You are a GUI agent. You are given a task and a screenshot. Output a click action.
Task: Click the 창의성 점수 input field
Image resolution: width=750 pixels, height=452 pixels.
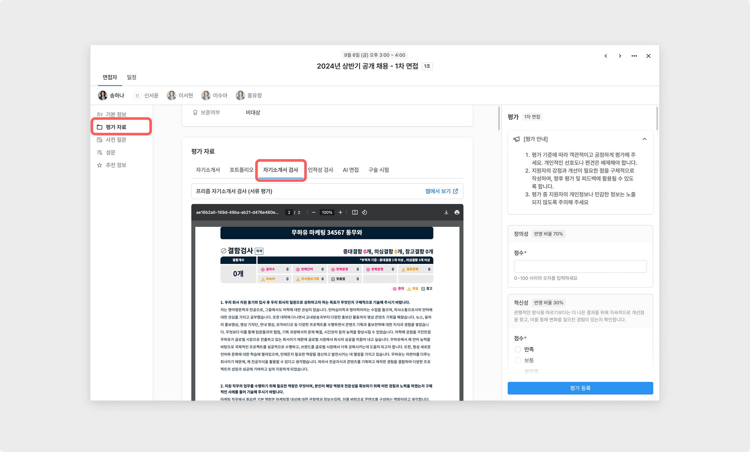click(x=580, y=266)
